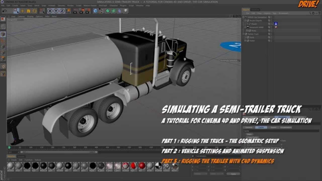Screen dimensions: 322x181
Task: Click the blue tag on Route object
Action: pyautogui.click(x=276, y=24)
